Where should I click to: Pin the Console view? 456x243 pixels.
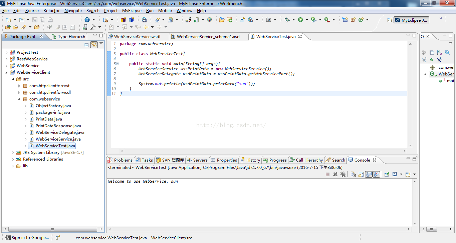click(x=387, y=174)
